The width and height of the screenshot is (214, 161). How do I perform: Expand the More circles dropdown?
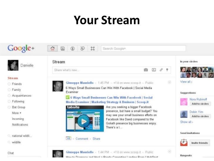(x=16, y=113)
